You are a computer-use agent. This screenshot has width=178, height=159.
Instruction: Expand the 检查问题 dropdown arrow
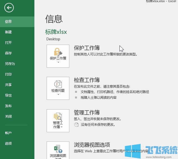(58, 95)
